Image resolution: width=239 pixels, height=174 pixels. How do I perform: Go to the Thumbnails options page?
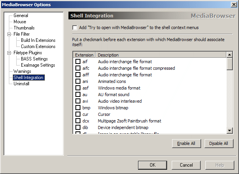click(x=24, y=28)
